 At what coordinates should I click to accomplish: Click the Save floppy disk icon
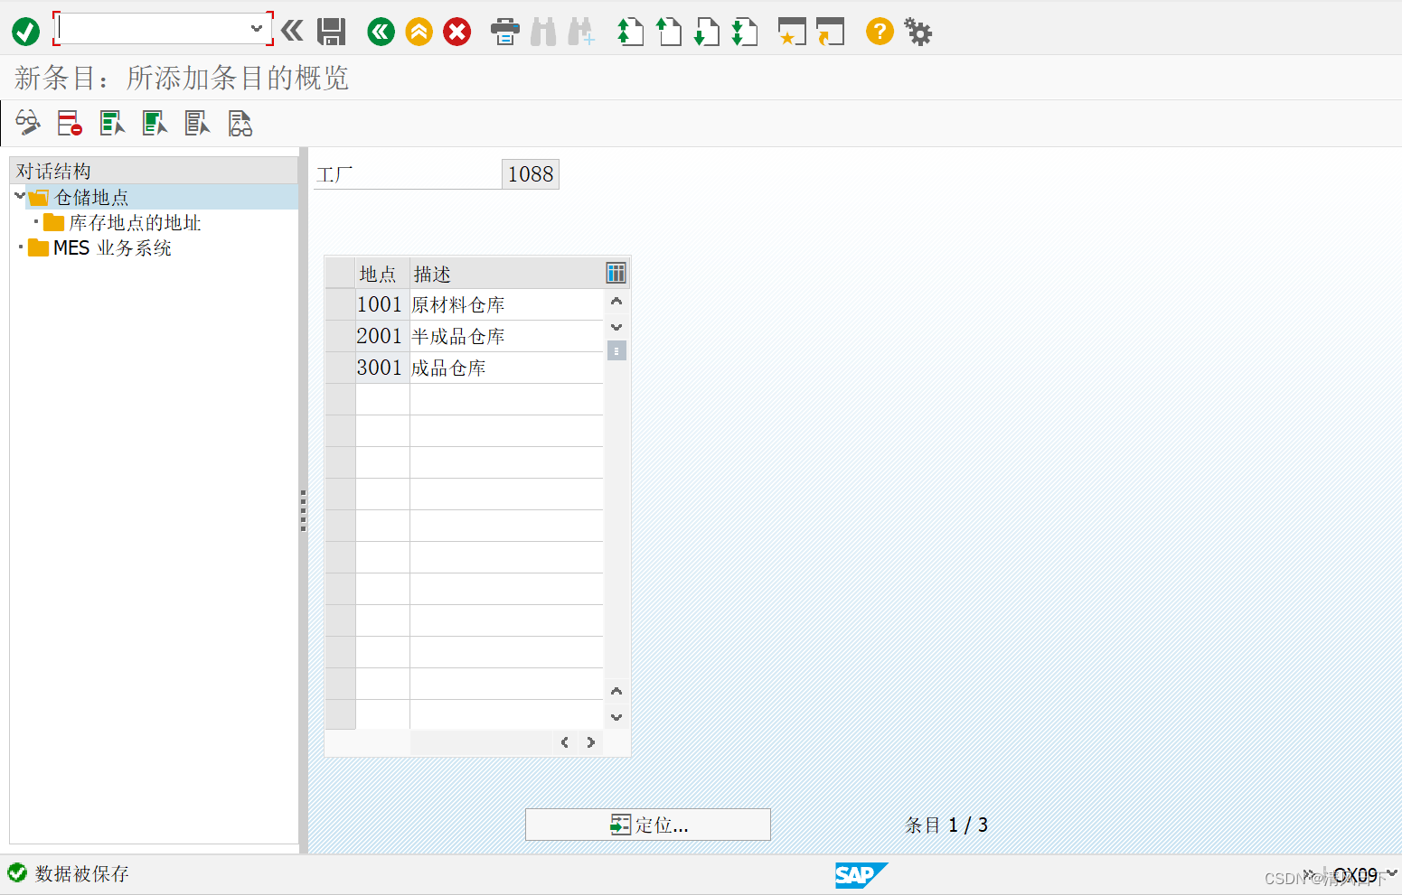click(332, 33)
